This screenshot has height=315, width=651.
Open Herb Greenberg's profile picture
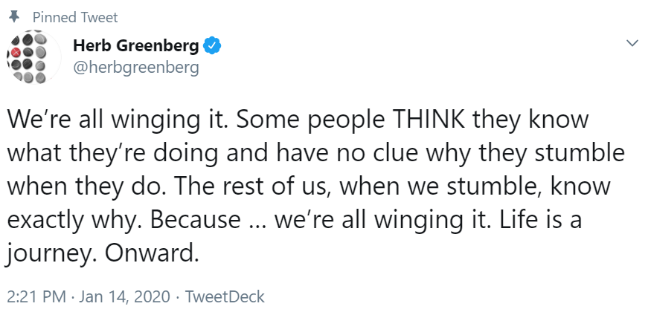(x=33, y=56)
